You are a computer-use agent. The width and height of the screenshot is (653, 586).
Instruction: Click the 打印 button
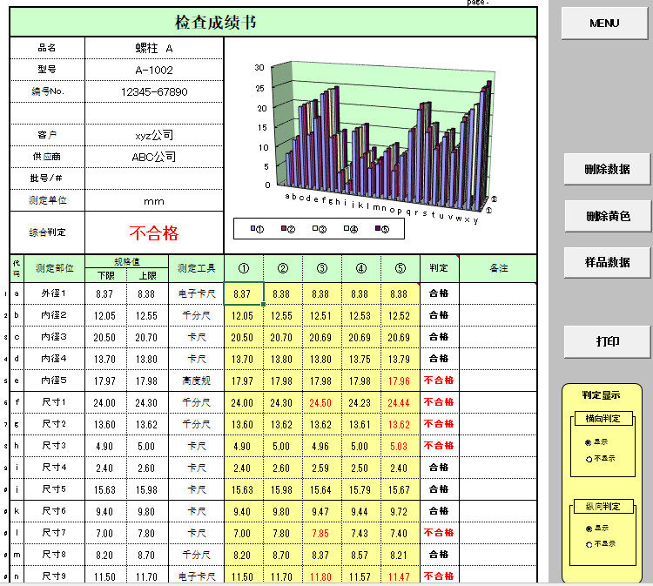pyautogui.click(x=607, y=341)
